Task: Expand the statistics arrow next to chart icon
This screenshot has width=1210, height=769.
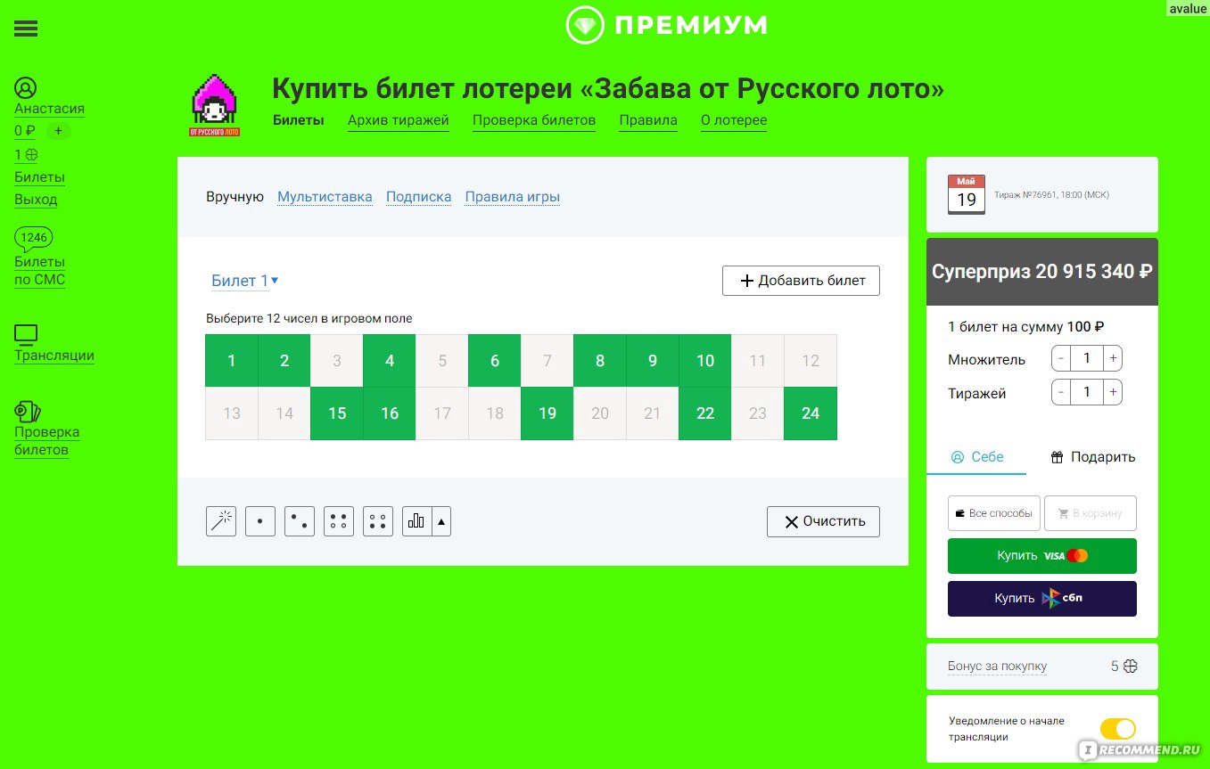Action: [441, 521]
